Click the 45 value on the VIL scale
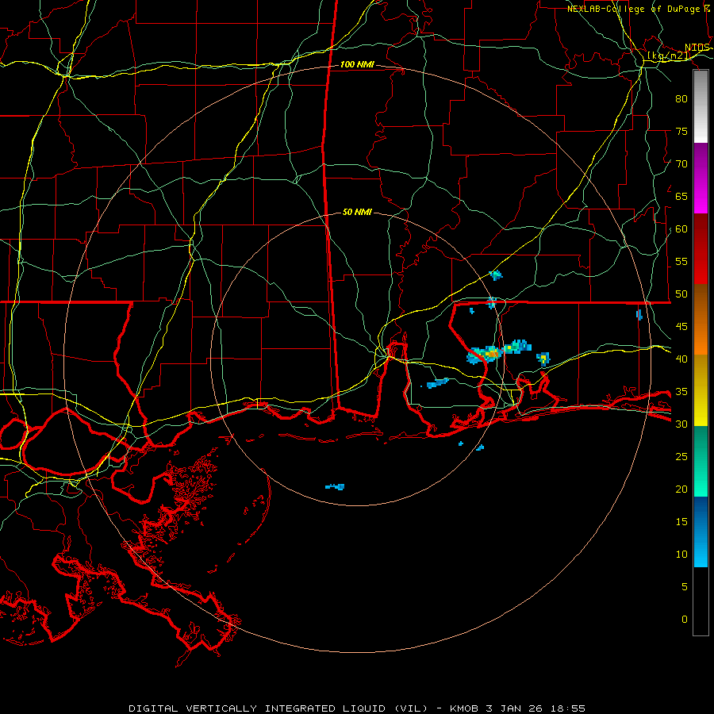The height and width of the screenshot is (714, 714). point(681,327)
